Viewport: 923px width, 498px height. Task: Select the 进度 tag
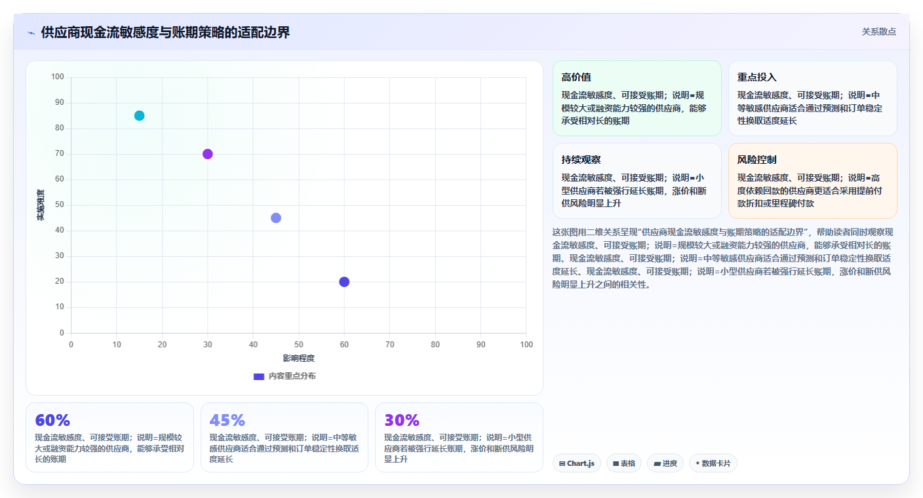[665, 463]
